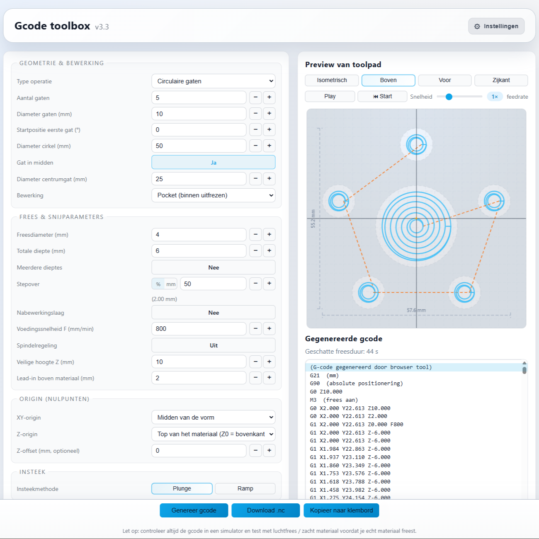Switch Stepover unit to percent
539x539 pixels.
click(x=158, y=284)
